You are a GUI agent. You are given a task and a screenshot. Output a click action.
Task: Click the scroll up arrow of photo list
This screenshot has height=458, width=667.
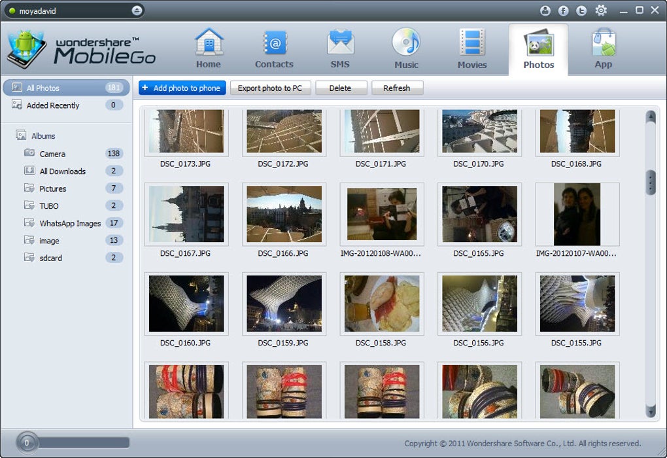(x=651, y=116)
